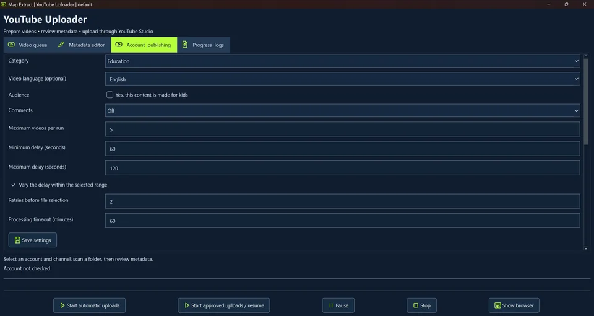Click the Maximum delay (seconds) field
Image resolution: width=594 pixels, height=316 pixels.
[x=342, y=168]
